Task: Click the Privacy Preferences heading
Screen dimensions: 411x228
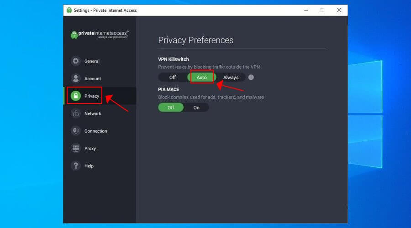Action: click(x=195, y=40)
